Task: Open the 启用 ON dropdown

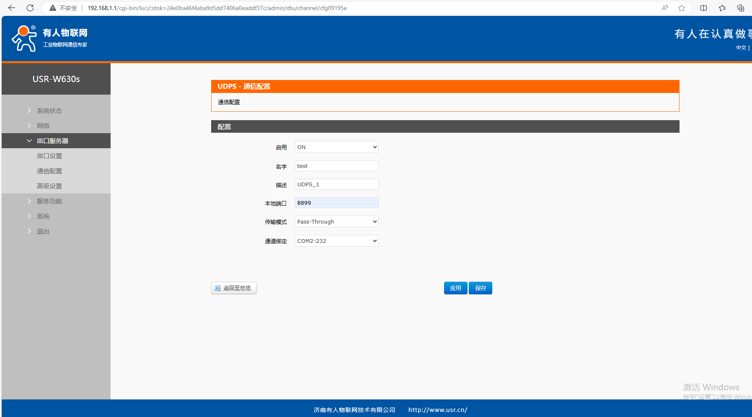Action: [336, 147]
